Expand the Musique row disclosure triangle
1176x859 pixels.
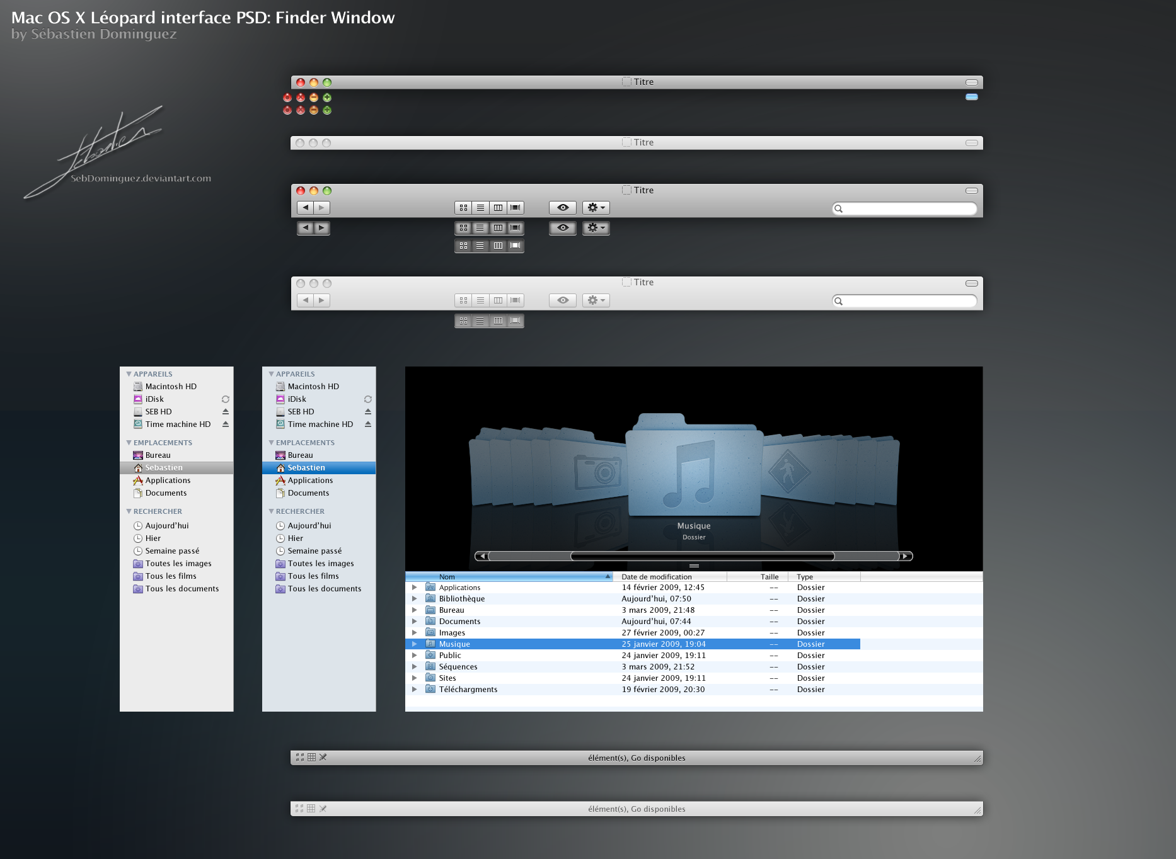pyautogui.click(x=414, y=644)
